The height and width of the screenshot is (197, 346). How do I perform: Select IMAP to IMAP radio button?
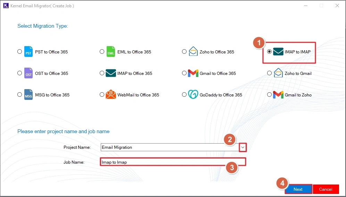(x=269, y=52)
